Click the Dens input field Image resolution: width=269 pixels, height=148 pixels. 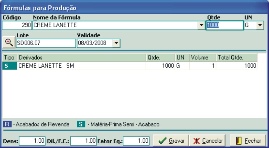click(32, 141)
